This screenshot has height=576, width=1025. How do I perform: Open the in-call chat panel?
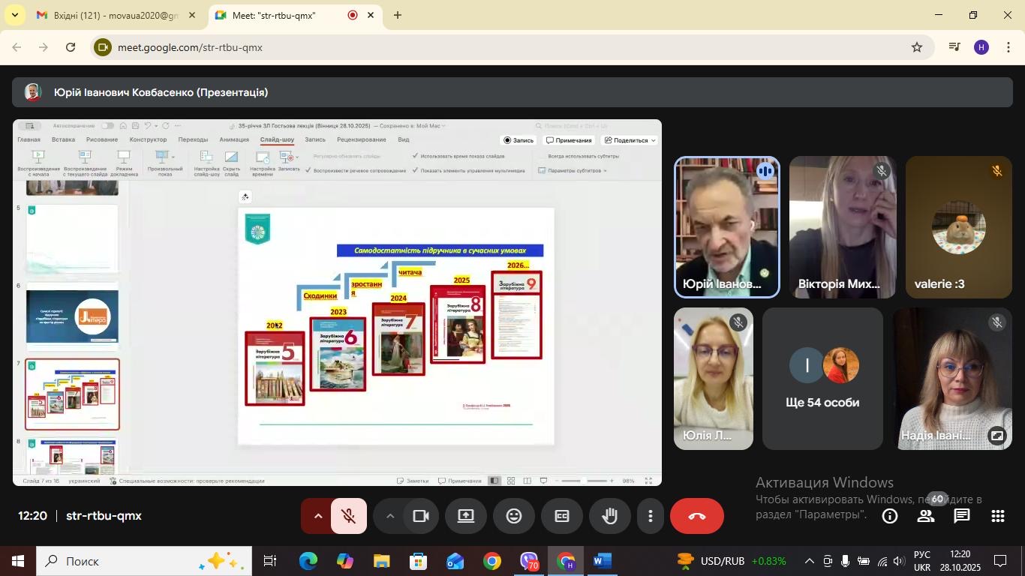point(962,516)
